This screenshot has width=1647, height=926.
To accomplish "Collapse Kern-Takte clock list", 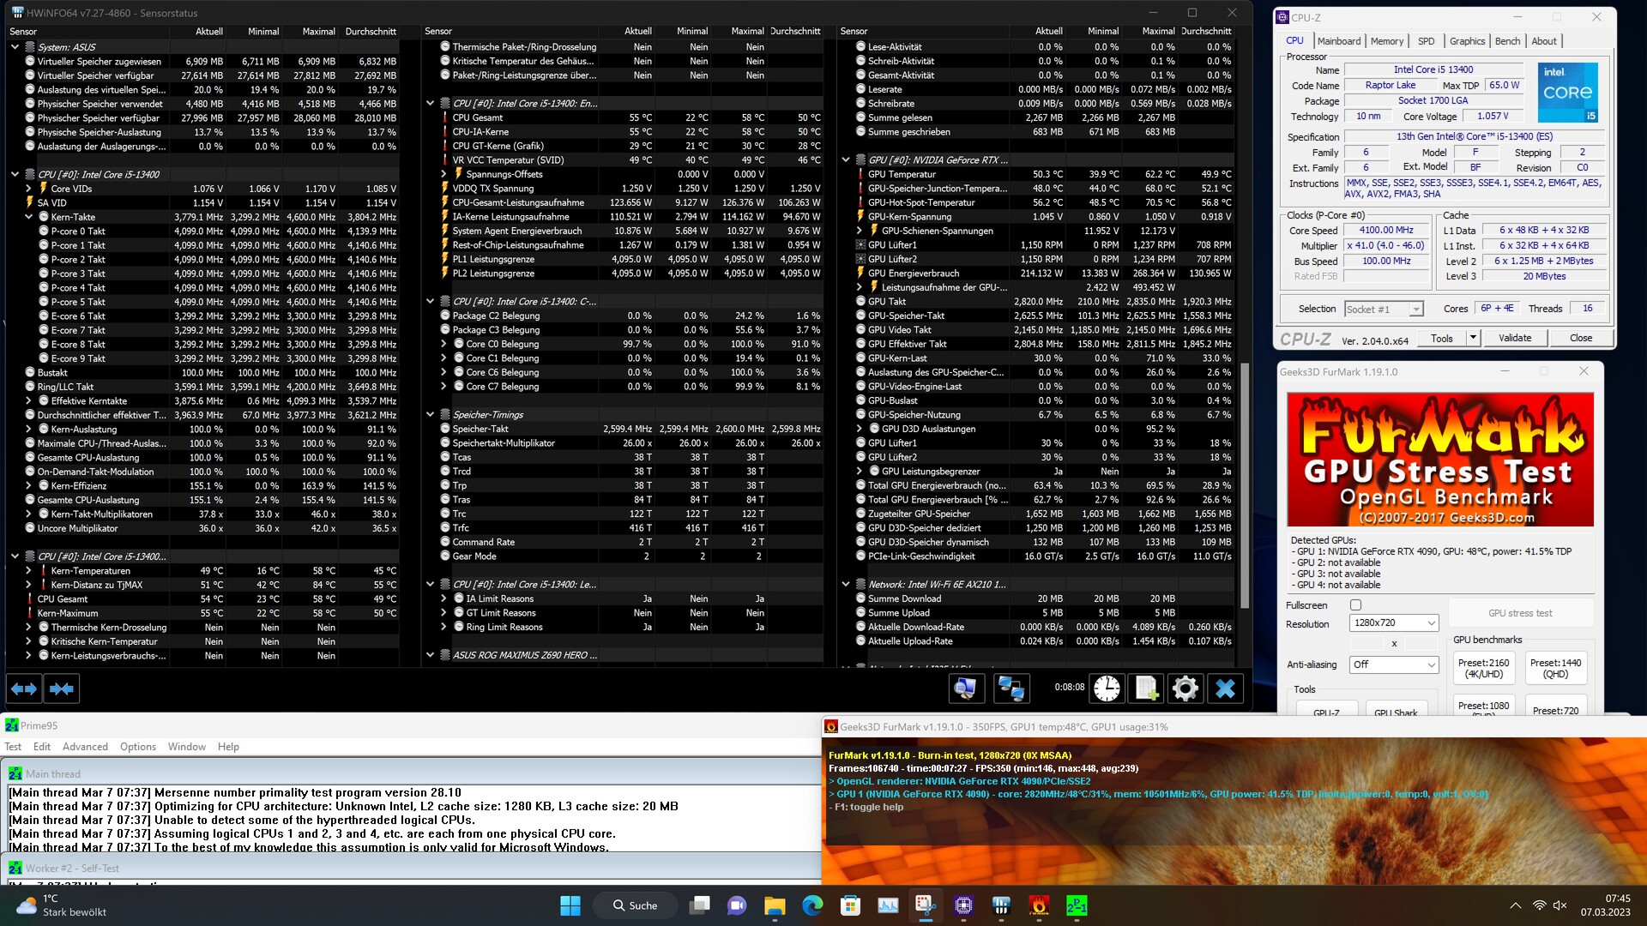I will coord(28,217).
